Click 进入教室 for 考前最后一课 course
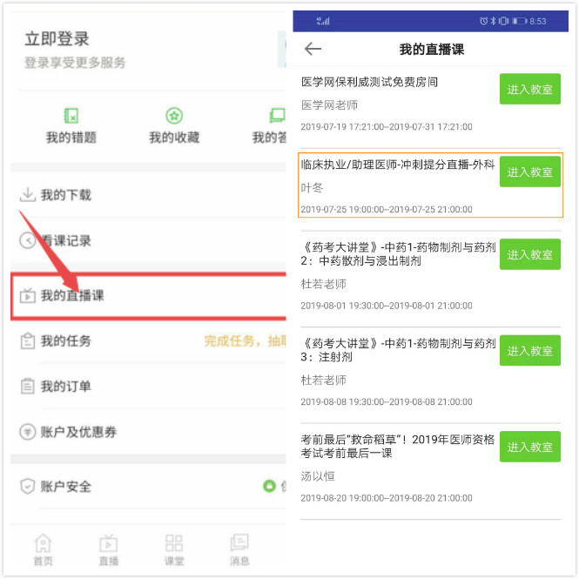579x579 pixels. (530, 447)
